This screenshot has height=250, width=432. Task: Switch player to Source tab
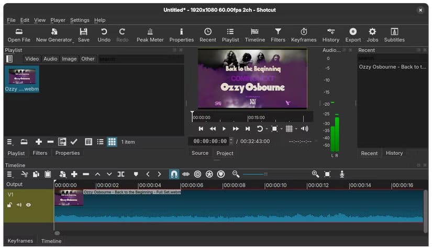click(x=200, y=153)
